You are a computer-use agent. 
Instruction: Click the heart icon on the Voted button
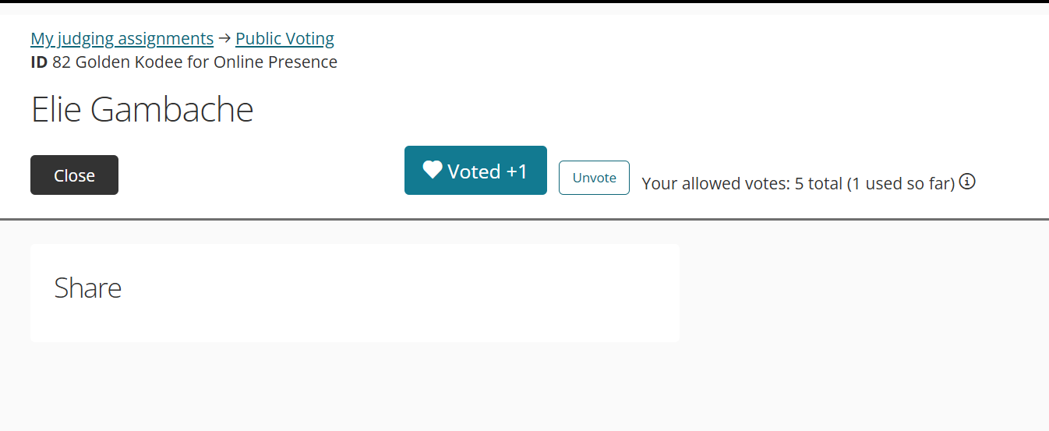click(x=433, y=170)
